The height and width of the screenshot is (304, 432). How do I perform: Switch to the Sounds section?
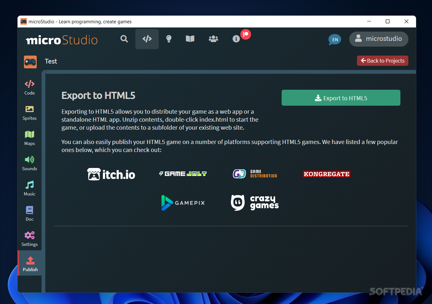[30, 163]
